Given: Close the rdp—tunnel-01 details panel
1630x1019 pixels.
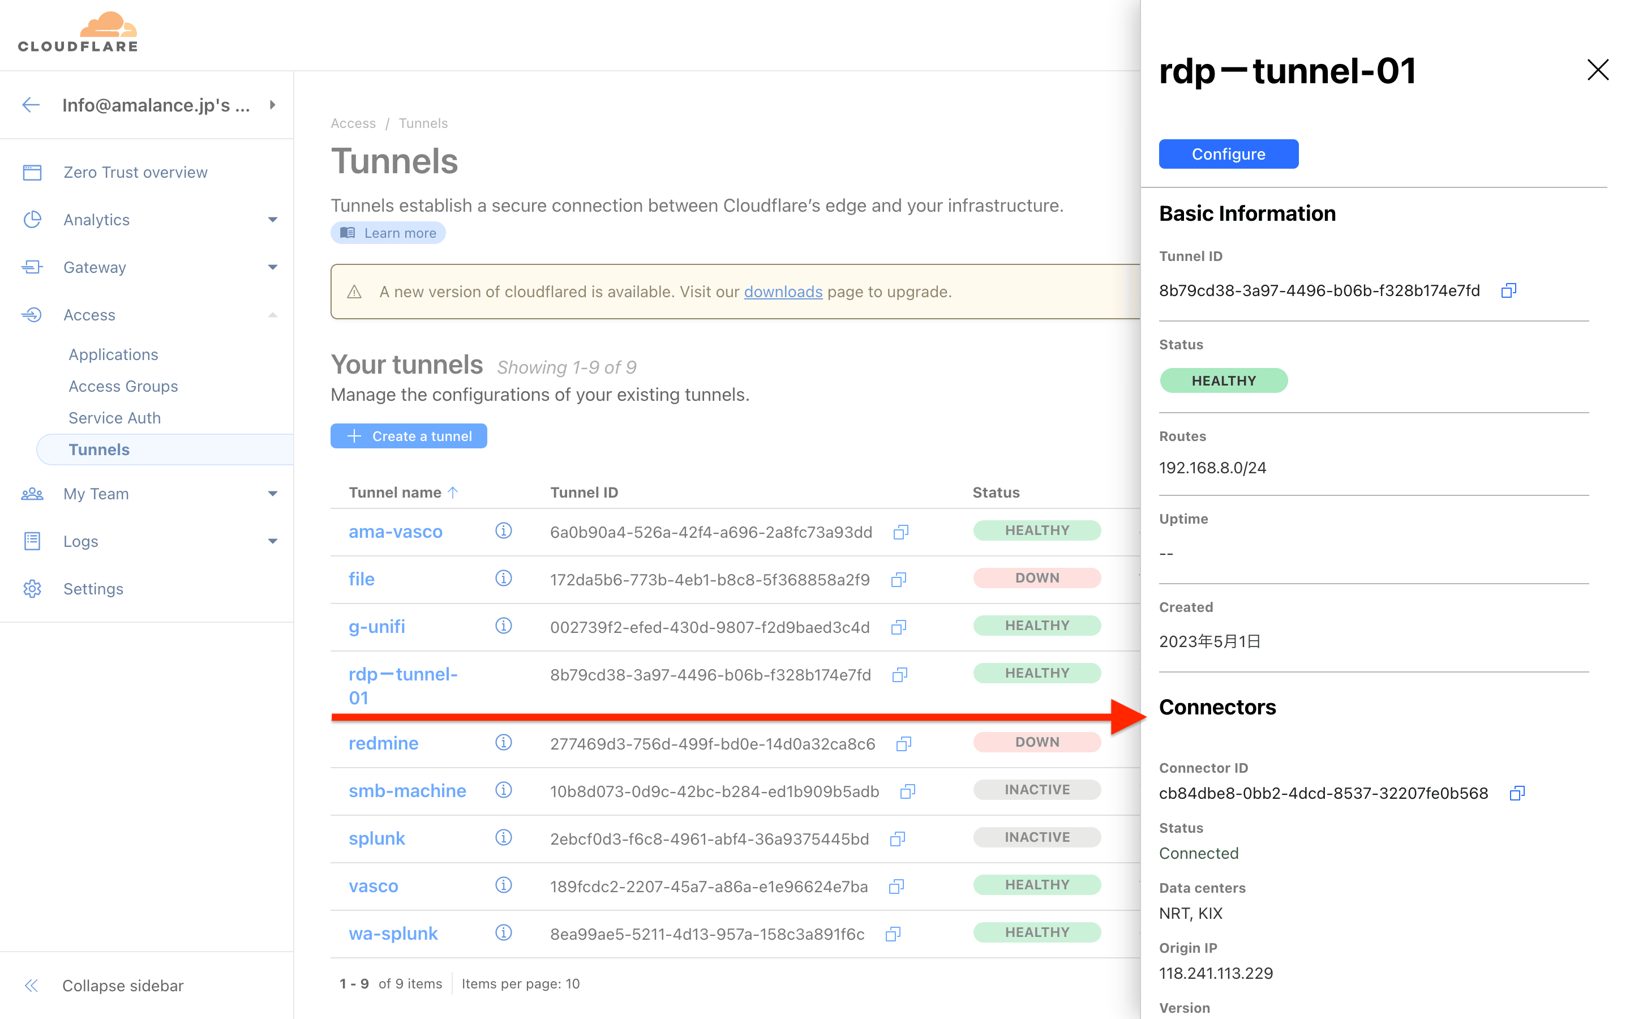Looking at the screenshot, I should coord(1597,70).
